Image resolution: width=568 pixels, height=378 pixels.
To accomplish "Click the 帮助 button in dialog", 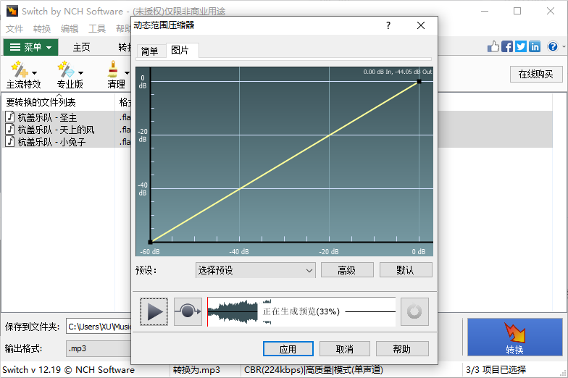I will 402,349.
